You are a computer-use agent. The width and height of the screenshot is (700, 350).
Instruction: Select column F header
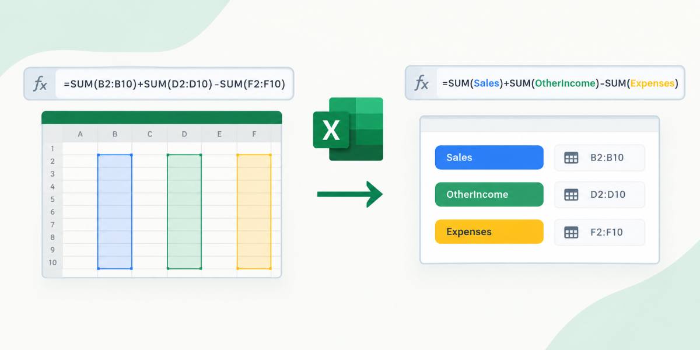pos(254,134)
